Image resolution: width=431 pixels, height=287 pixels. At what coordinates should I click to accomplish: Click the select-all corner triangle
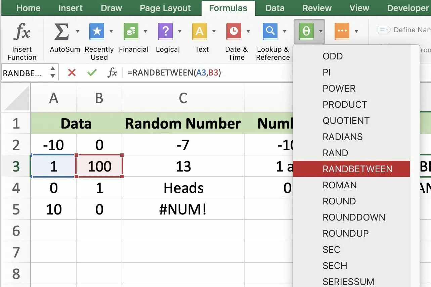coord(16,98)
